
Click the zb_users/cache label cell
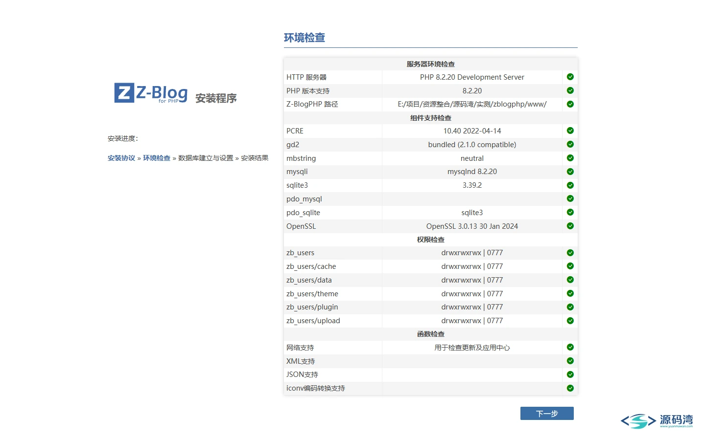click(333, 266)
